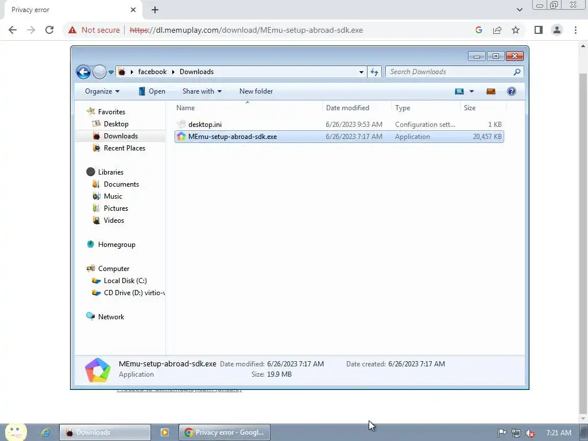
Task: Open Music library
Action: pyautogui.click(x=113, y=196)
